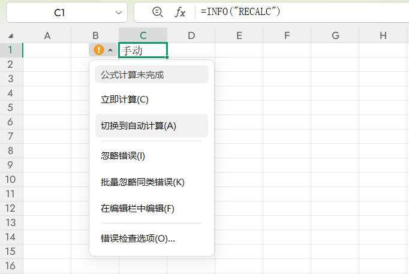Open the fx insert function dialog
Screen dimensions: 409x274
[180, 12]
